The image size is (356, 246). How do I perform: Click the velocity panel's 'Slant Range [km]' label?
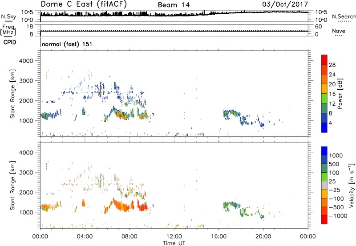(12, 186)
